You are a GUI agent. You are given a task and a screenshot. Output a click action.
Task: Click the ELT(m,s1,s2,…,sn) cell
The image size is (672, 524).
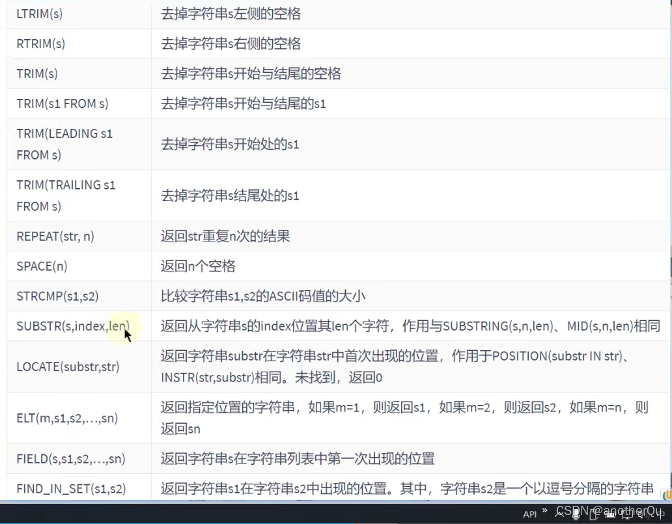[x=79, y=418]
